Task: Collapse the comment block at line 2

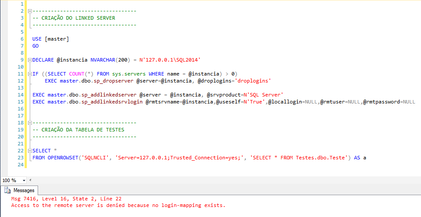Action: coord(30,11)
